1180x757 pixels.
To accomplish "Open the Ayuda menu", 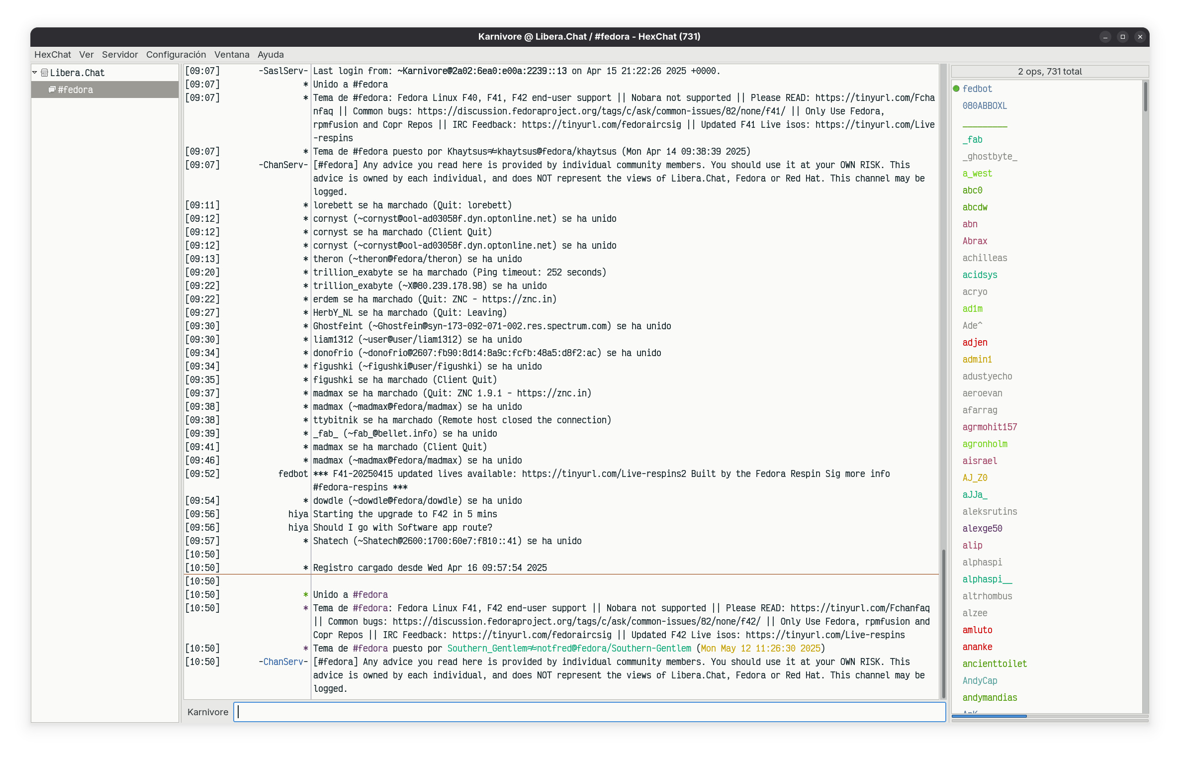I will [x=271, y=55].
